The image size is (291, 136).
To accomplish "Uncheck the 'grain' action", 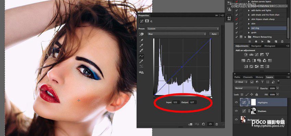I will point(236,32).
